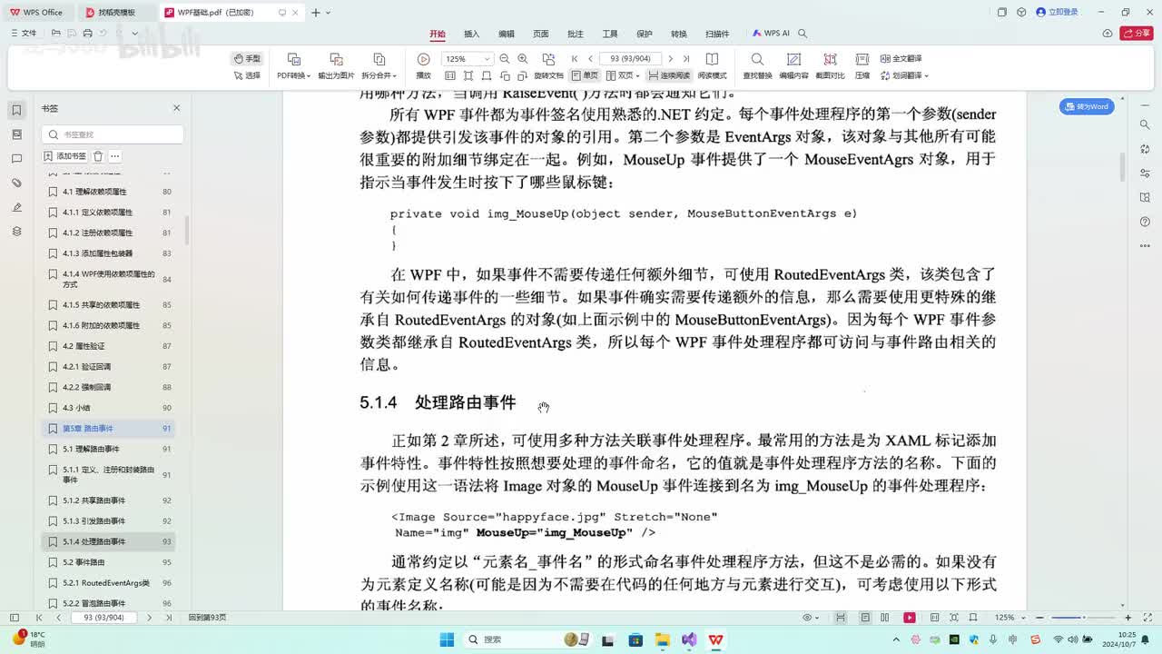The height and width of the screenshot is (654, 1162).
Task: Enter 阅读模式 reading mode
Action: (712, 66)
